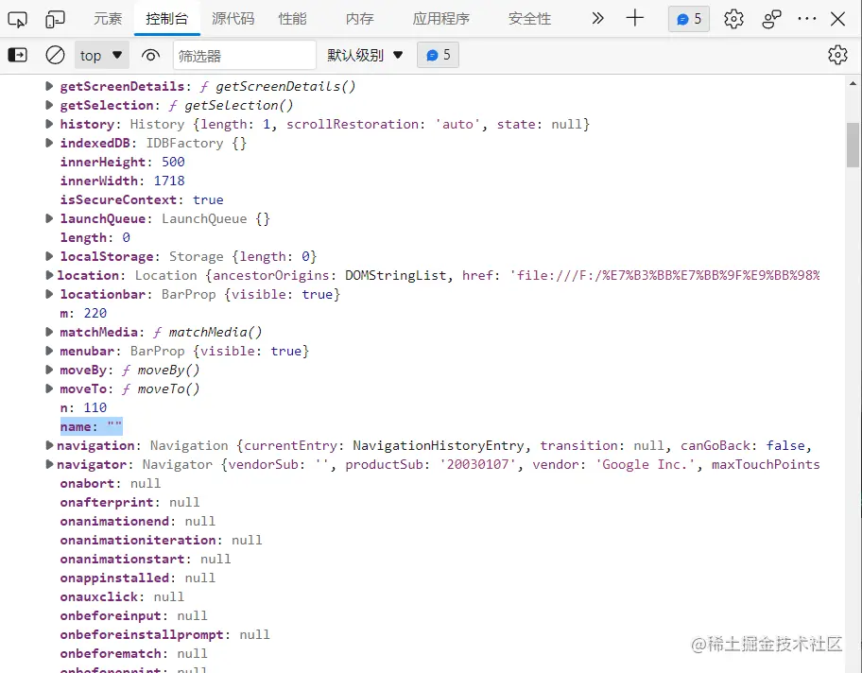
Task: Show the console sidebar panel
Action: 18,55
